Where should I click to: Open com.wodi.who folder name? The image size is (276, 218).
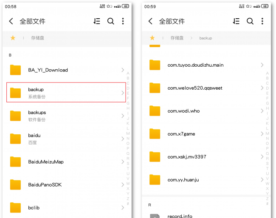click(x=183, y=111)
